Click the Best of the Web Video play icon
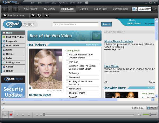Screen dimensions: 159x123 tap(96, 36)
